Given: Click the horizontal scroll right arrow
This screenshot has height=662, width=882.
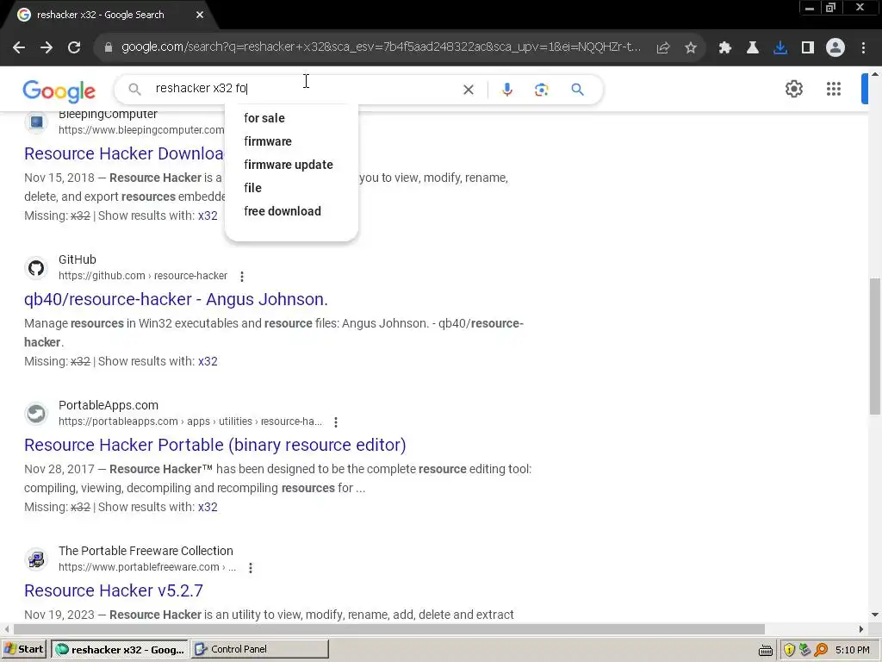Looking at the screenshot, I should pos(860,628).
